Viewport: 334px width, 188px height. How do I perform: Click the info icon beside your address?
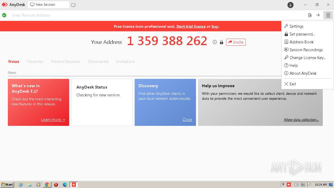click(x=215, y=42)
